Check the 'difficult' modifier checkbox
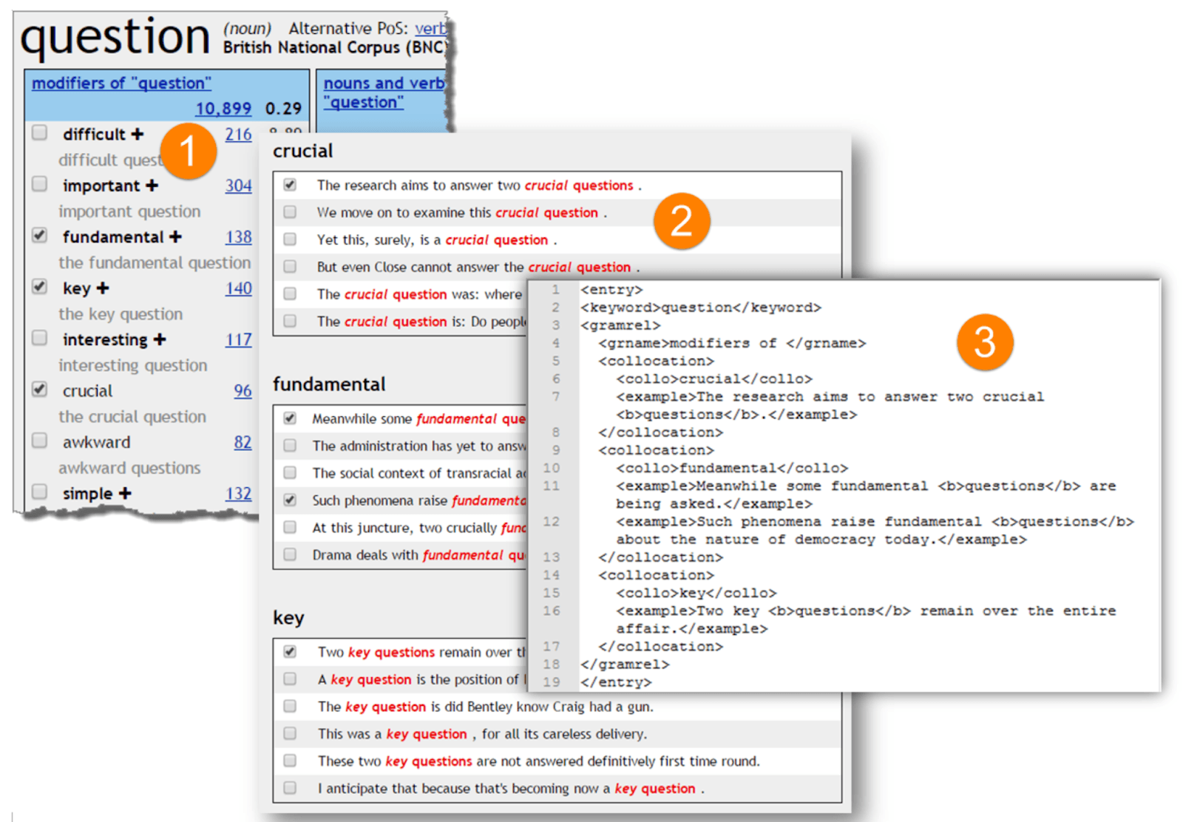1183x822 pixels. tap(40, 133)
